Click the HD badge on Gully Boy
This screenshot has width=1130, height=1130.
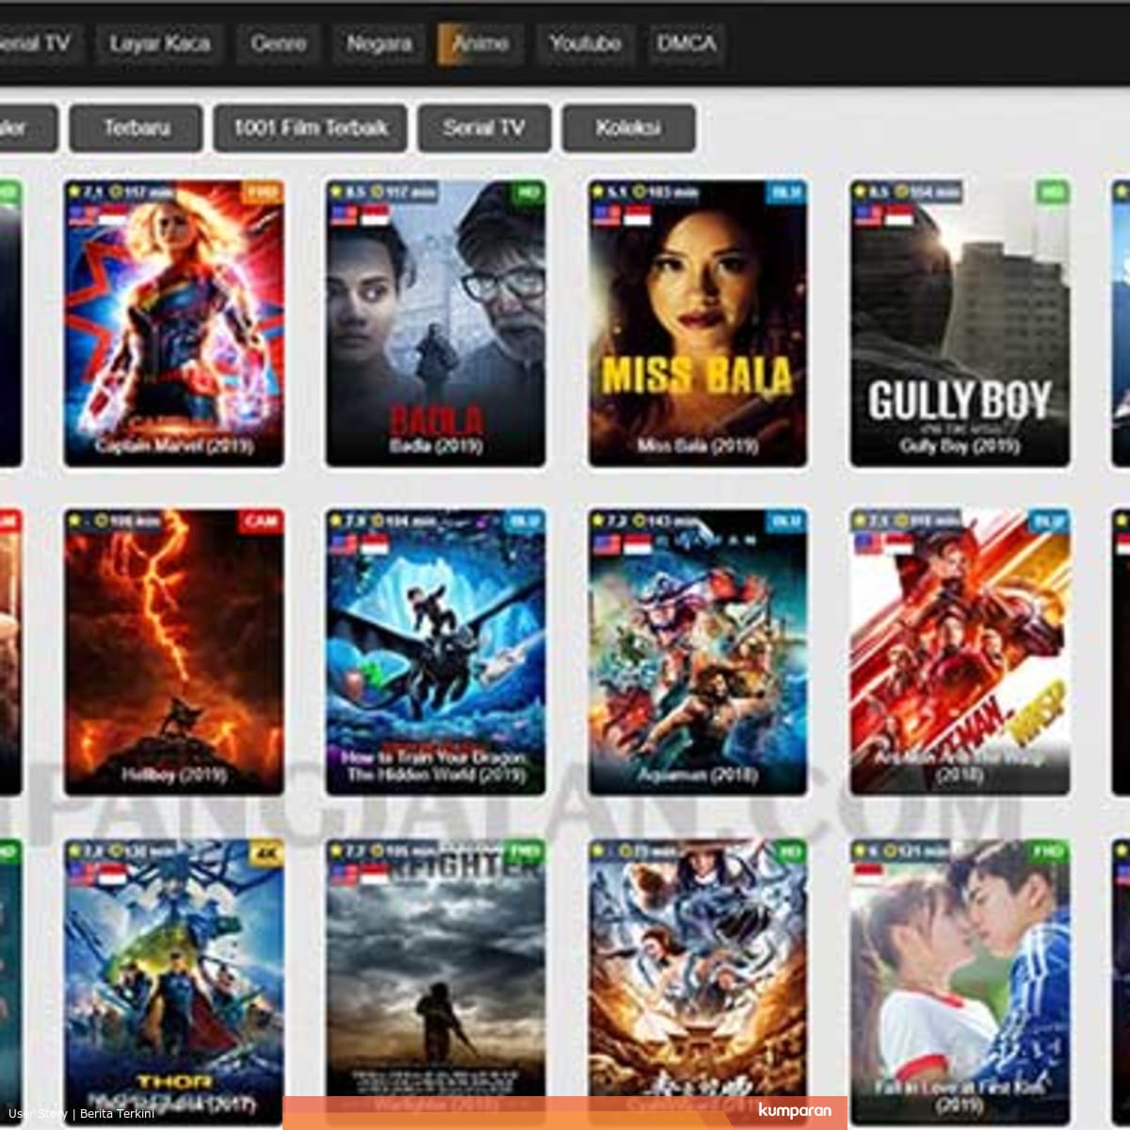click(1053, 192)
